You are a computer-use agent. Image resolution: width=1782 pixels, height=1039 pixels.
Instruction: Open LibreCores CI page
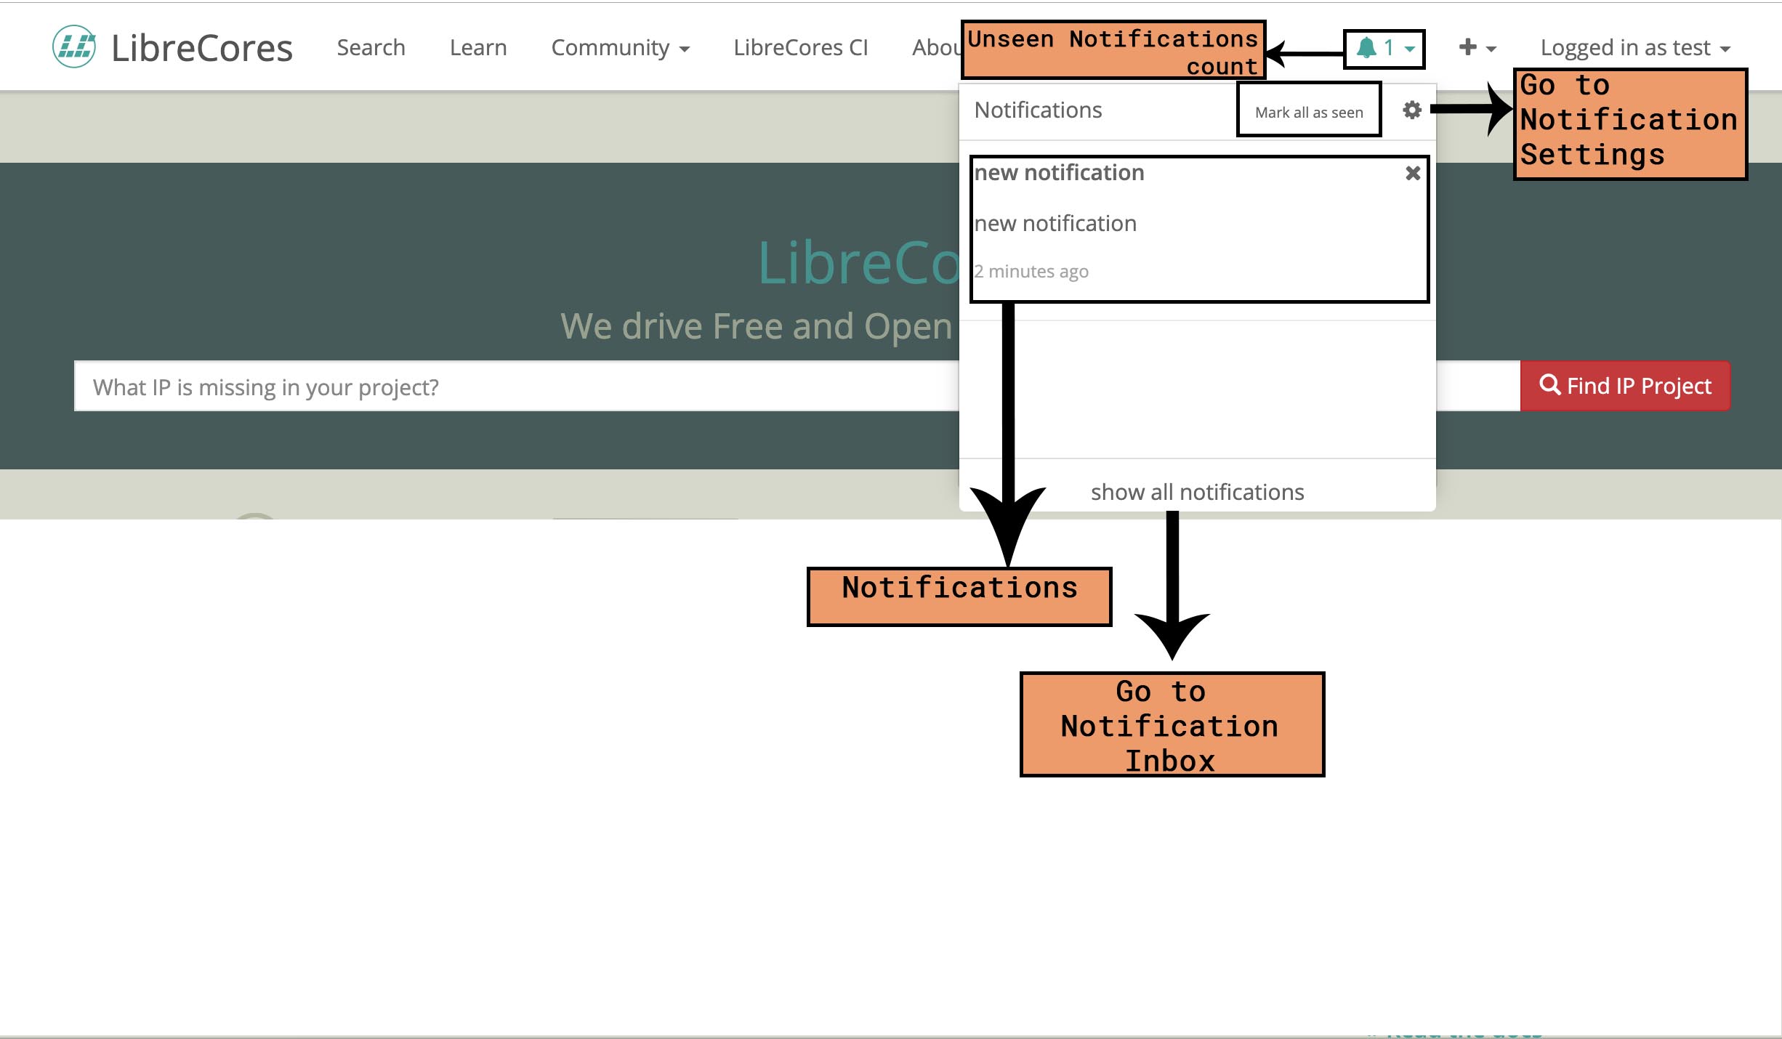point(800,48)
